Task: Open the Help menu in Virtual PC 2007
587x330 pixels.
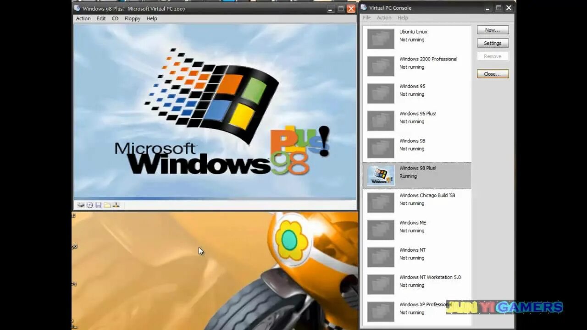Action: click(152, 18)
